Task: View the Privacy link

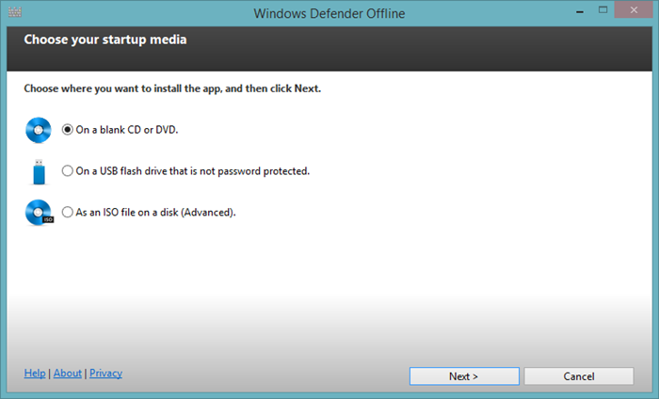Action: point(105,373)
